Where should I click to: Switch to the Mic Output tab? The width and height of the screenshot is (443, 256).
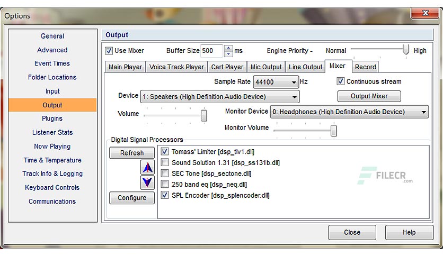tap(266, 67)
